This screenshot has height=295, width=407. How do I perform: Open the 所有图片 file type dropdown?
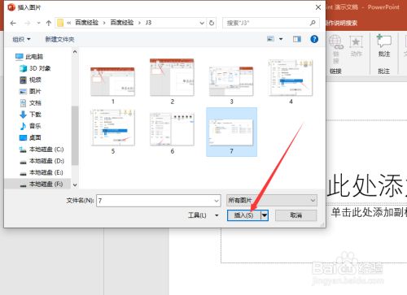[272, 201]
